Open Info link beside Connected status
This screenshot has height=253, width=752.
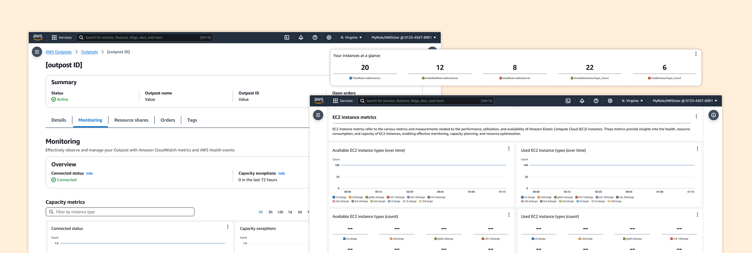pyautogui.click(x=90, y=173)
